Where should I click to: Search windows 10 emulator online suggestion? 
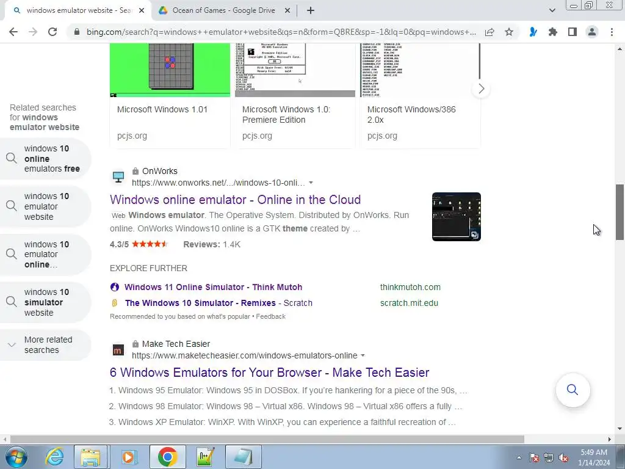click(45, 255)
